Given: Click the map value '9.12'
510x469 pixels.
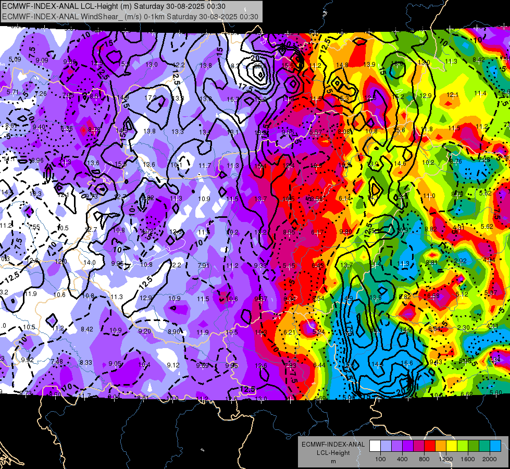Looking at the screenshot, I should (173, 365).
